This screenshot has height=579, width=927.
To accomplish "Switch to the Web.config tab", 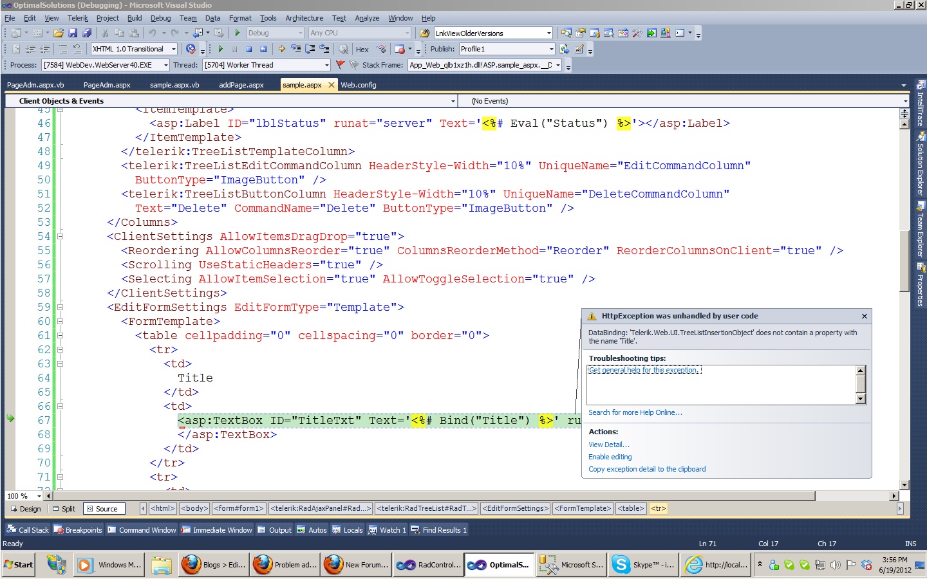I will coord(359,85).
